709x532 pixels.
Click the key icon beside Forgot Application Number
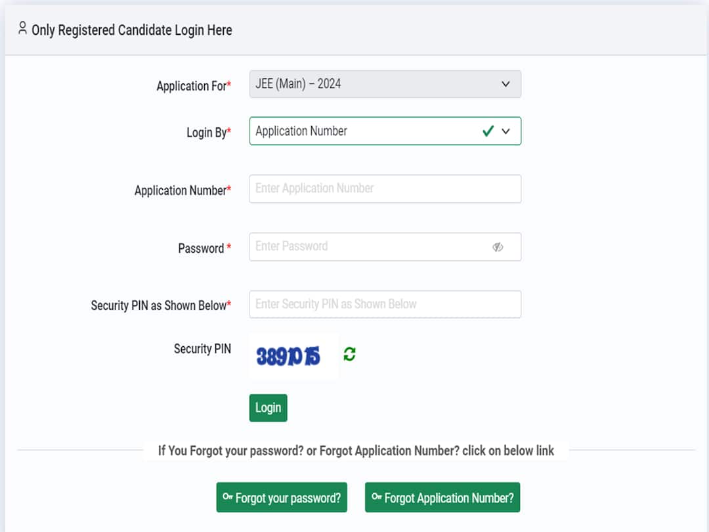click(x=377, y=497)
